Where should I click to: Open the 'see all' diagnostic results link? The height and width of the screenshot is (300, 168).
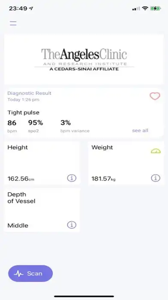pos(140,131)
